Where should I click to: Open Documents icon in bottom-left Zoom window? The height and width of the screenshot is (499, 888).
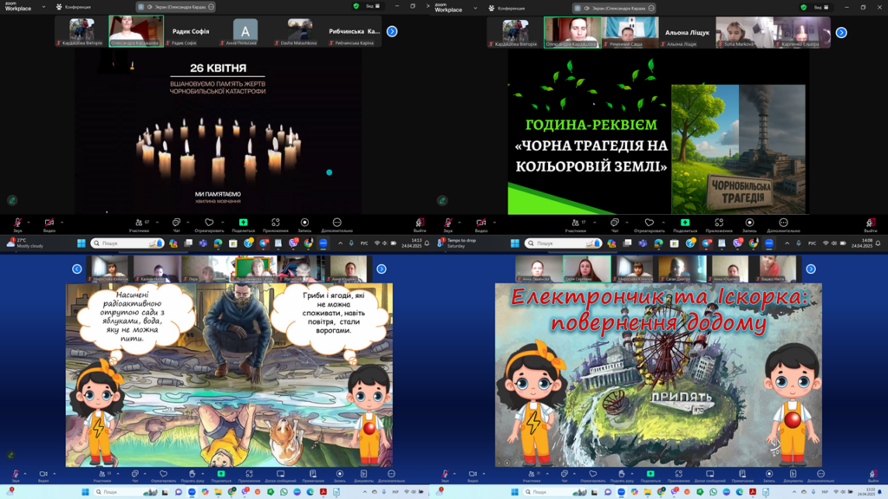[363, 476]
